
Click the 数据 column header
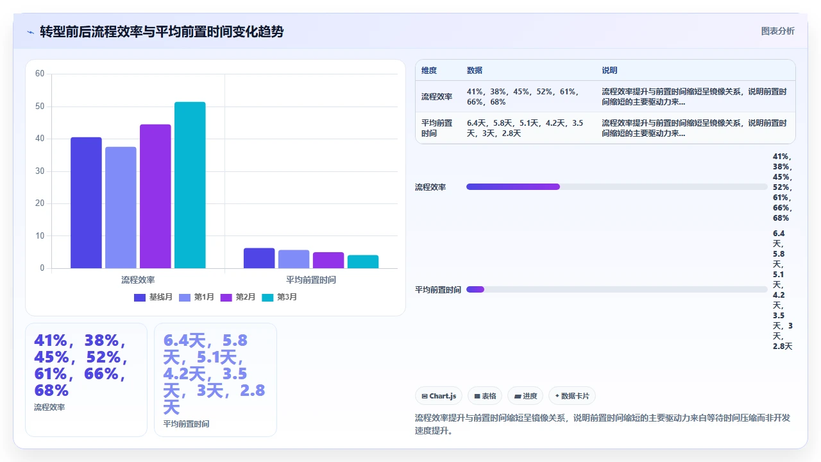[x=475, y=71]
